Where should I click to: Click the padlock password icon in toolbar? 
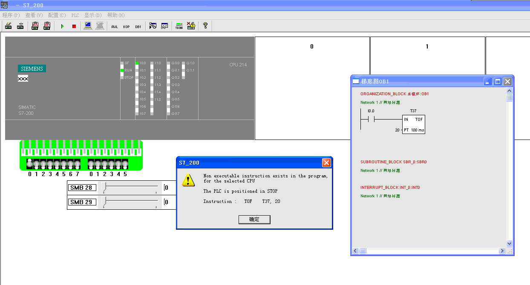191,26
